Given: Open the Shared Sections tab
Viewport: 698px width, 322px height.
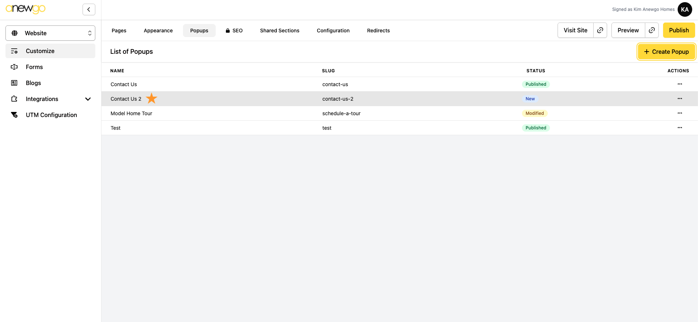Looking at the screenshot, I should coord(279,31).
